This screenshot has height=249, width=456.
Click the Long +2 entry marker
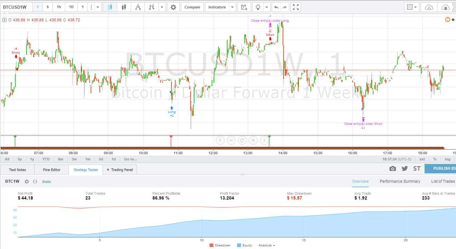pos(172,112)
